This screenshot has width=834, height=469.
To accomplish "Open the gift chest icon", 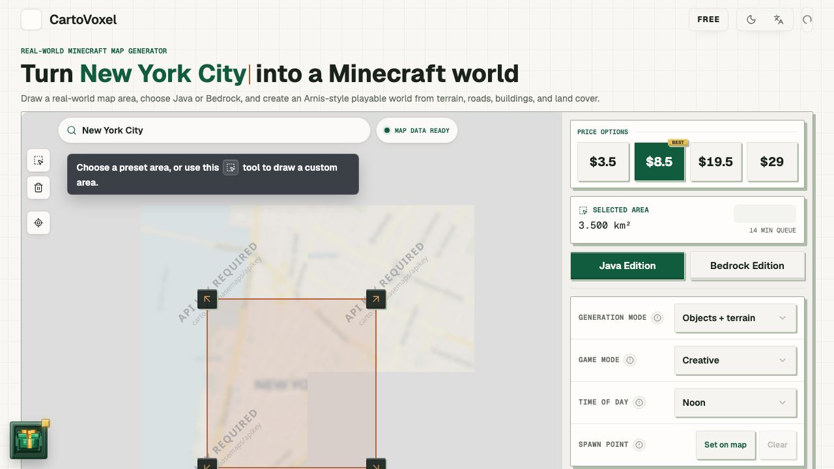I will tap(29, 440).
